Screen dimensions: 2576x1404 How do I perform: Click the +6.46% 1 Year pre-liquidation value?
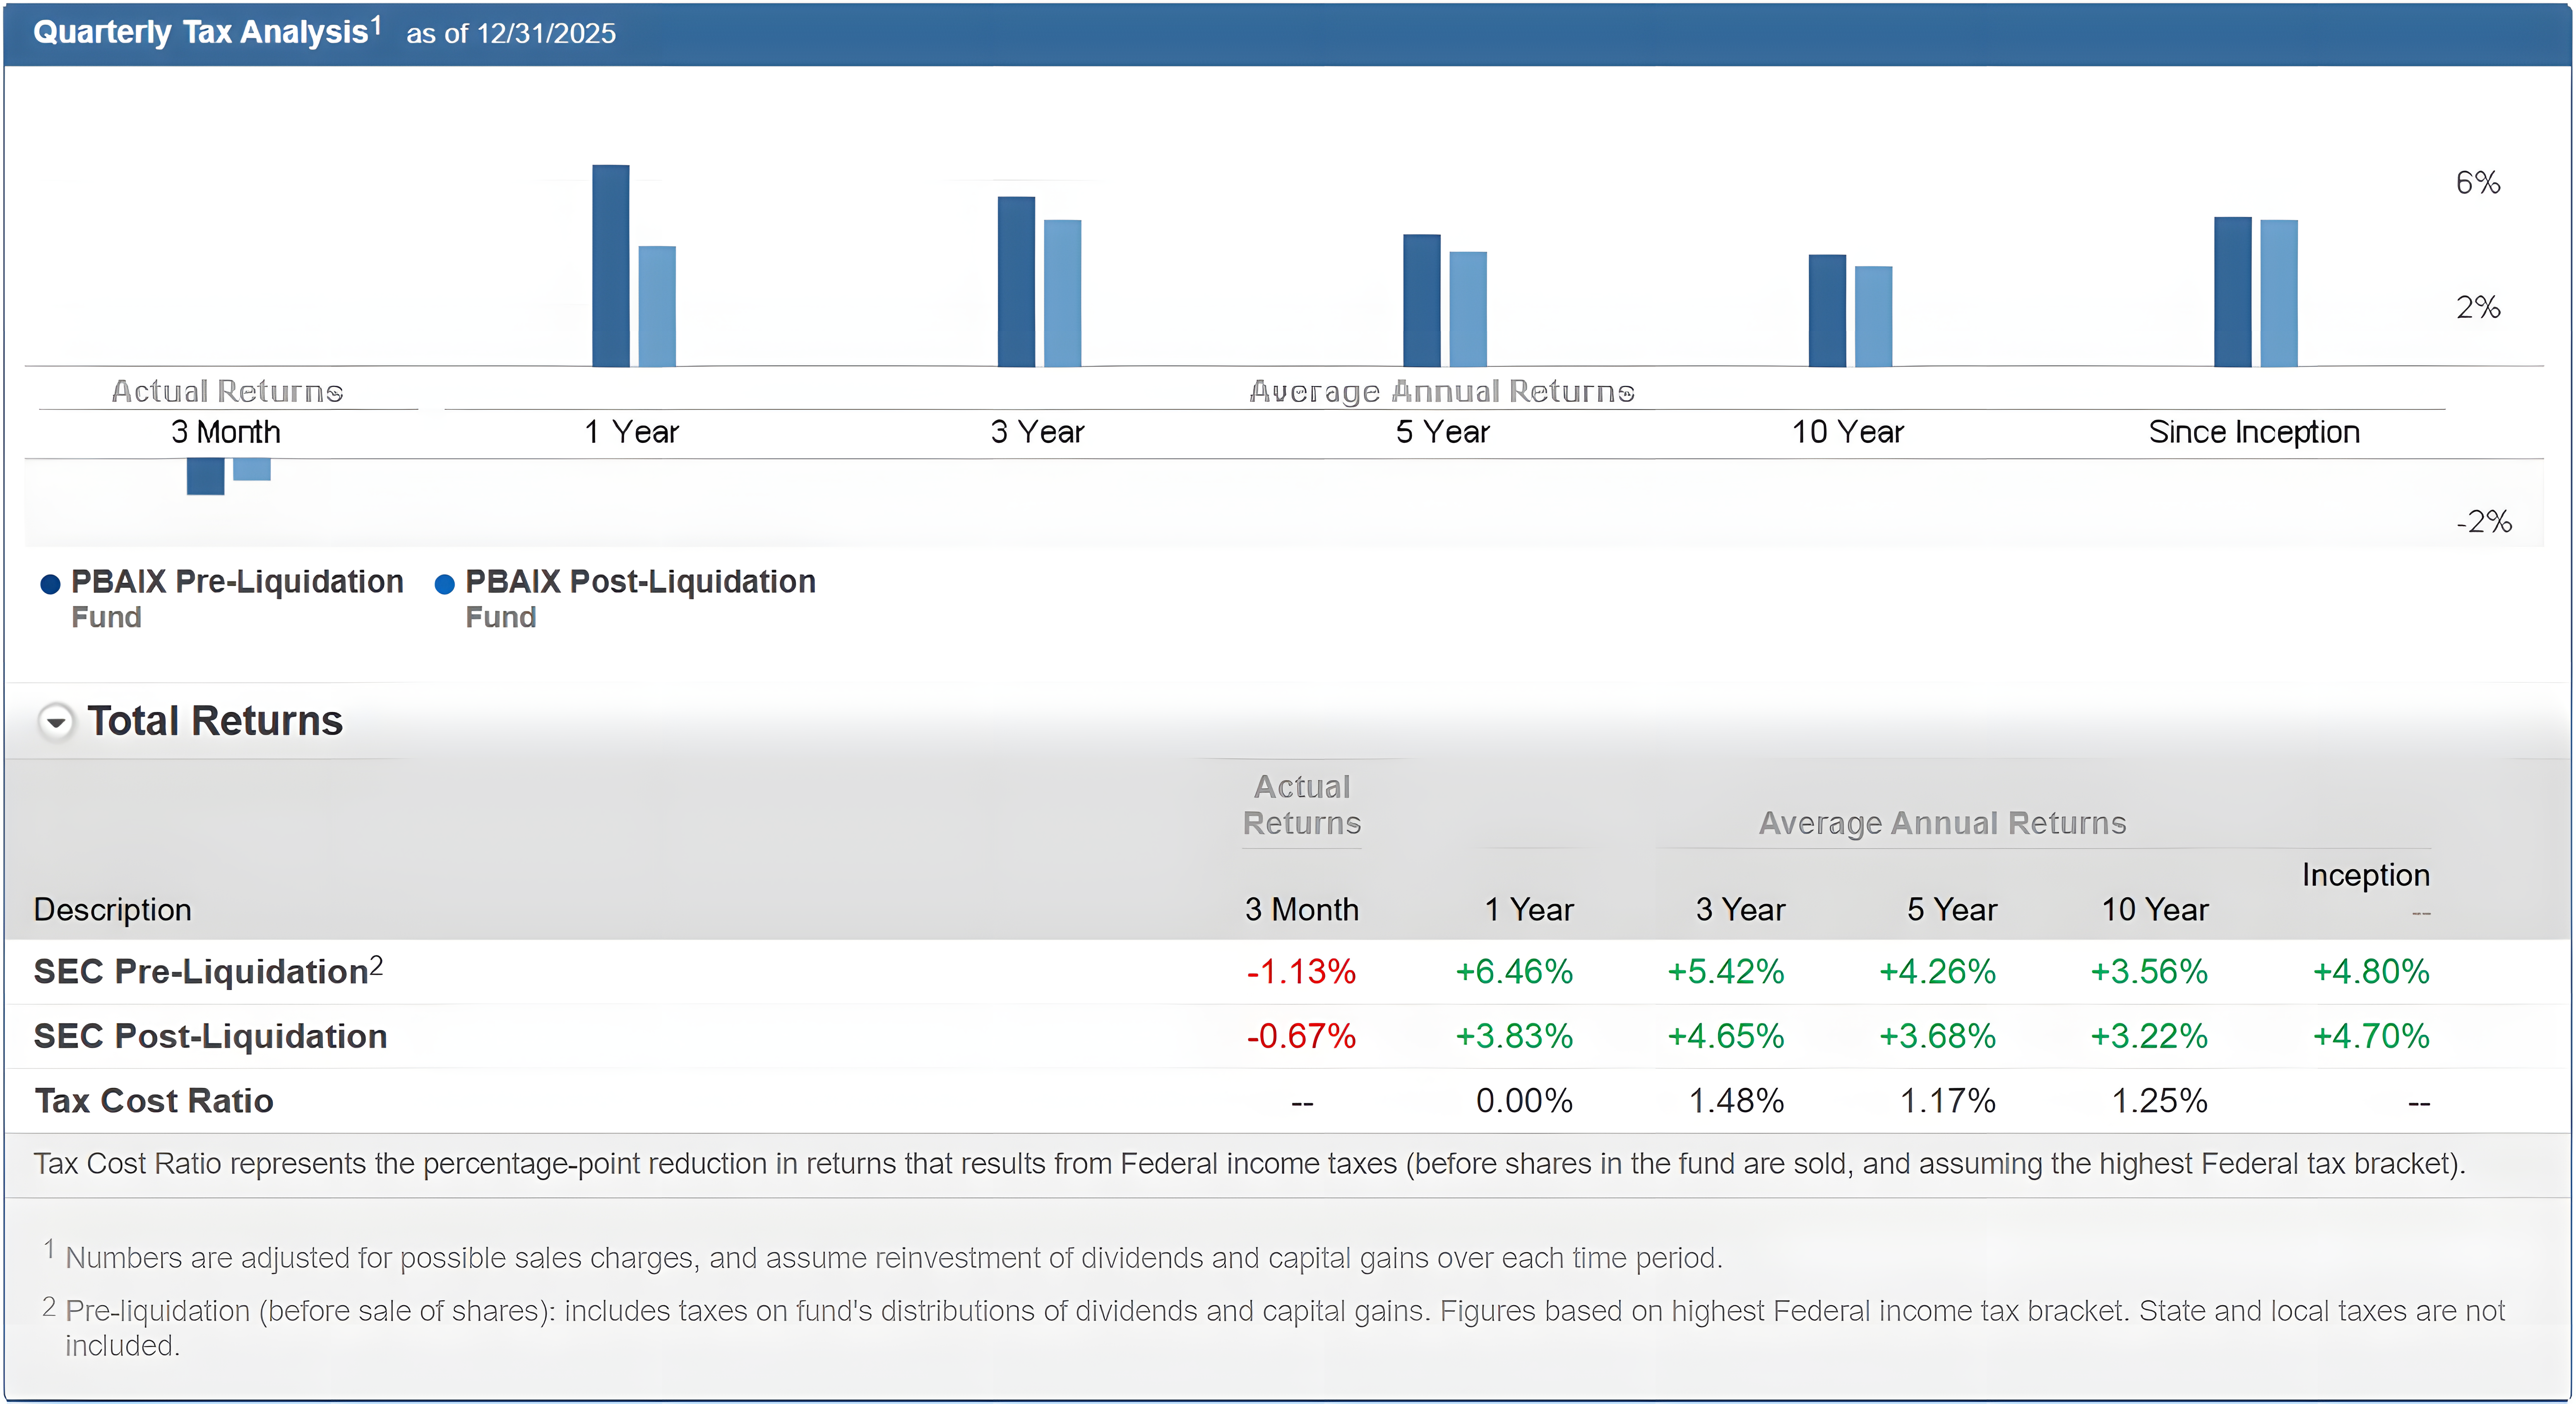[1513, 972]
